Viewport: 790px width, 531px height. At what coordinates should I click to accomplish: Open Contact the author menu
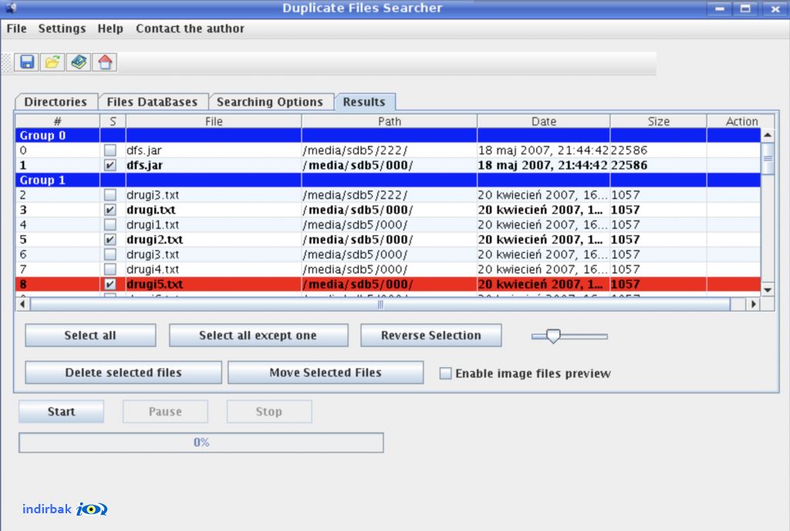pos(190,29)
